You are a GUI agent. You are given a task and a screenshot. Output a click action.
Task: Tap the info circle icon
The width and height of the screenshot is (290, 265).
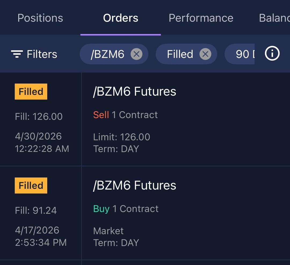tap(272, 54)
